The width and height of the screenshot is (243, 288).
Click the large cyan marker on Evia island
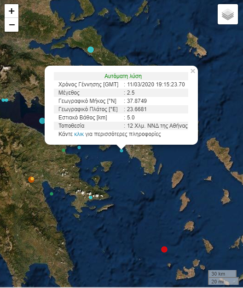coord(91,50)
